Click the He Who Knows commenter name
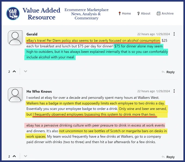The height and width of the screenshot is (162, 185). pos(39,91)
